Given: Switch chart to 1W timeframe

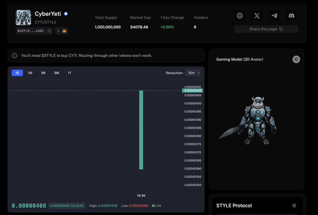Looking at the screenshot, I should (x=30, y=73).
